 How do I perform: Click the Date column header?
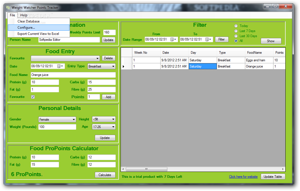(174, 52)
